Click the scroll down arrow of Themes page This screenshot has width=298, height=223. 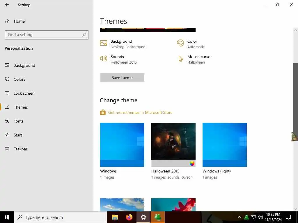tap(296, 209)
